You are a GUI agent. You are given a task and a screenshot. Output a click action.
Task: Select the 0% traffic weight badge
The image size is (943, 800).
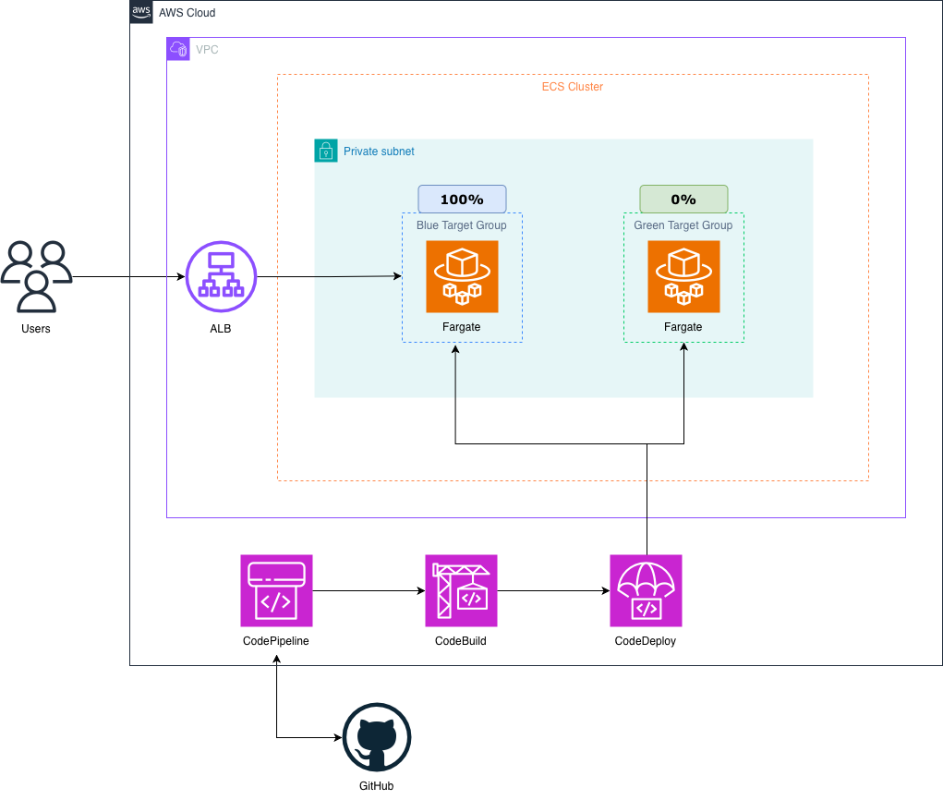coord(683,200)
